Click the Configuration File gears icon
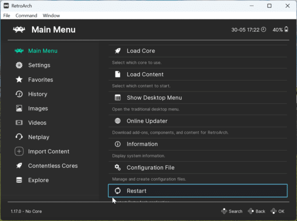The width and height of the screenshot is (297, 221). [x=118, y=167]
